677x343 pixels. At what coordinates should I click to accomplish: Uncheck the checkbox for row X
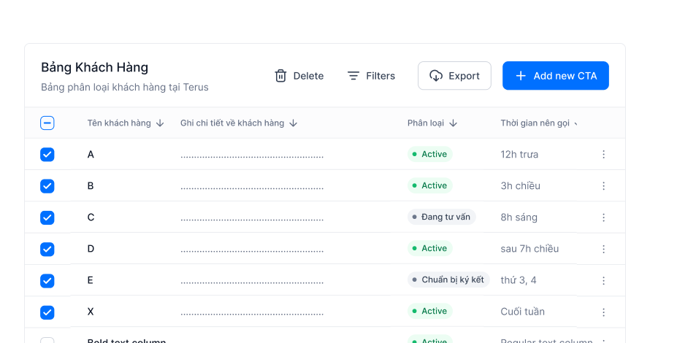pos(47,312)
